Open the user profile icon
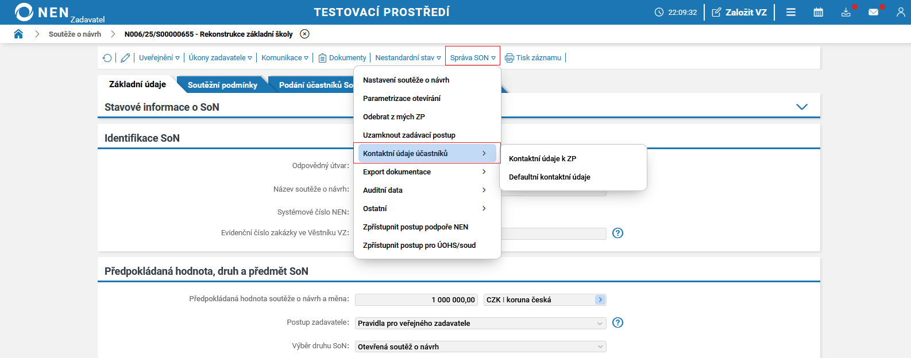The height and width of the screenshot is (358, 911). (901, 12)
